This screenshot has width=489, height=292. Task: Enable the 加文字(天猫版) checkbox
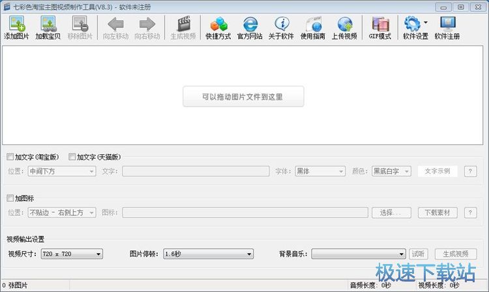[72, 157]
